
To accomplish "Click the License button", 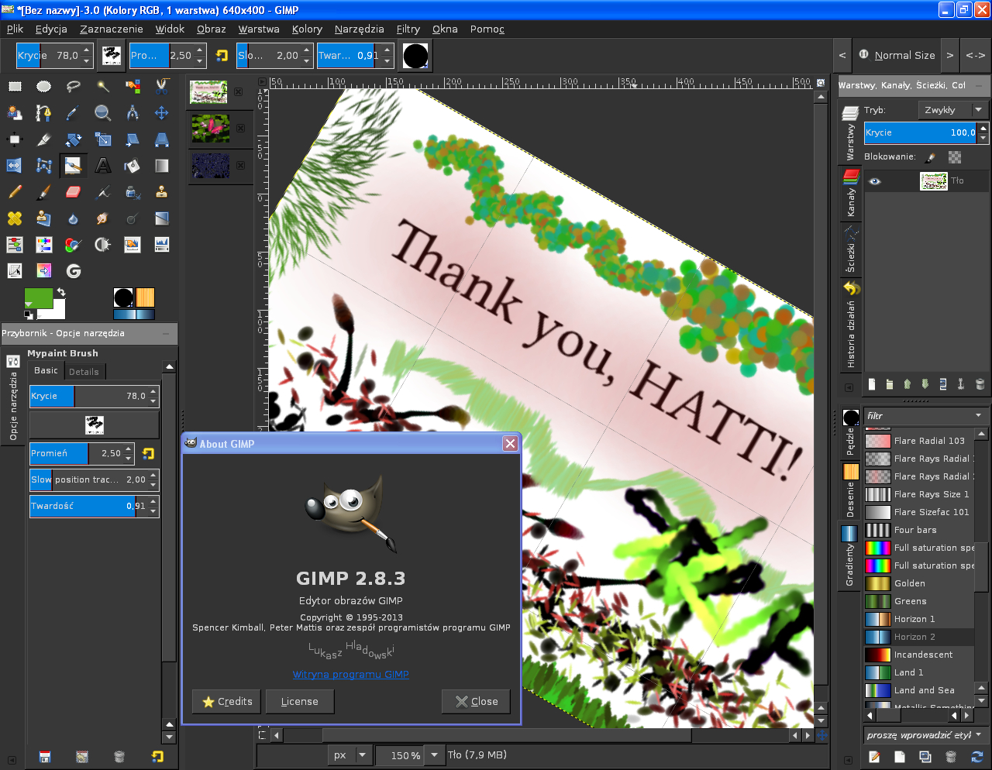I will coord(299,701).
